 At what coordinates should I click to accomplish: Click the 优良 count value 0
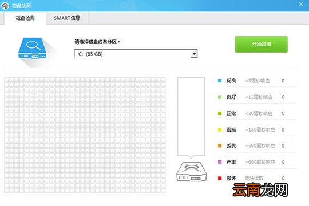point(283,81)
